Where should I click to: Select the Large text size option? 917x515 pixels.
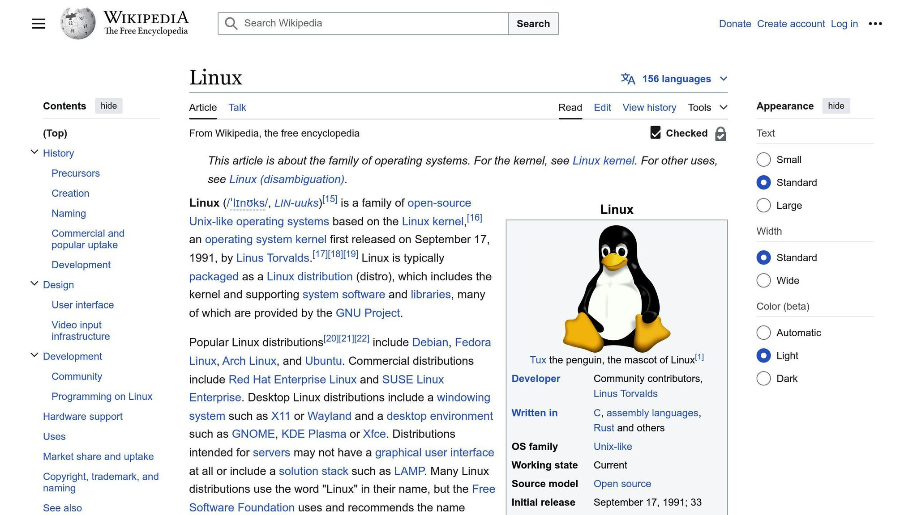763,205
